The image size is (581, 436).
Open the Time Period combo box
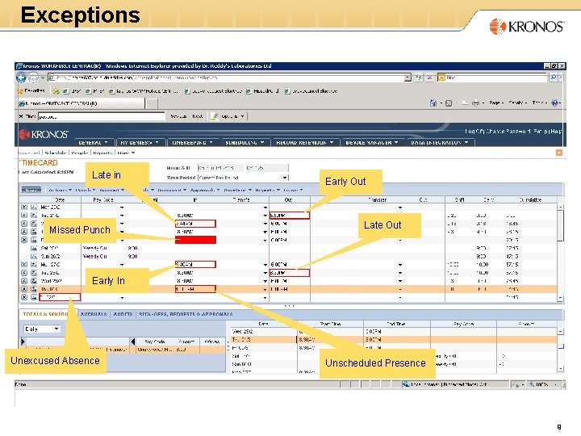pos(243,178)
